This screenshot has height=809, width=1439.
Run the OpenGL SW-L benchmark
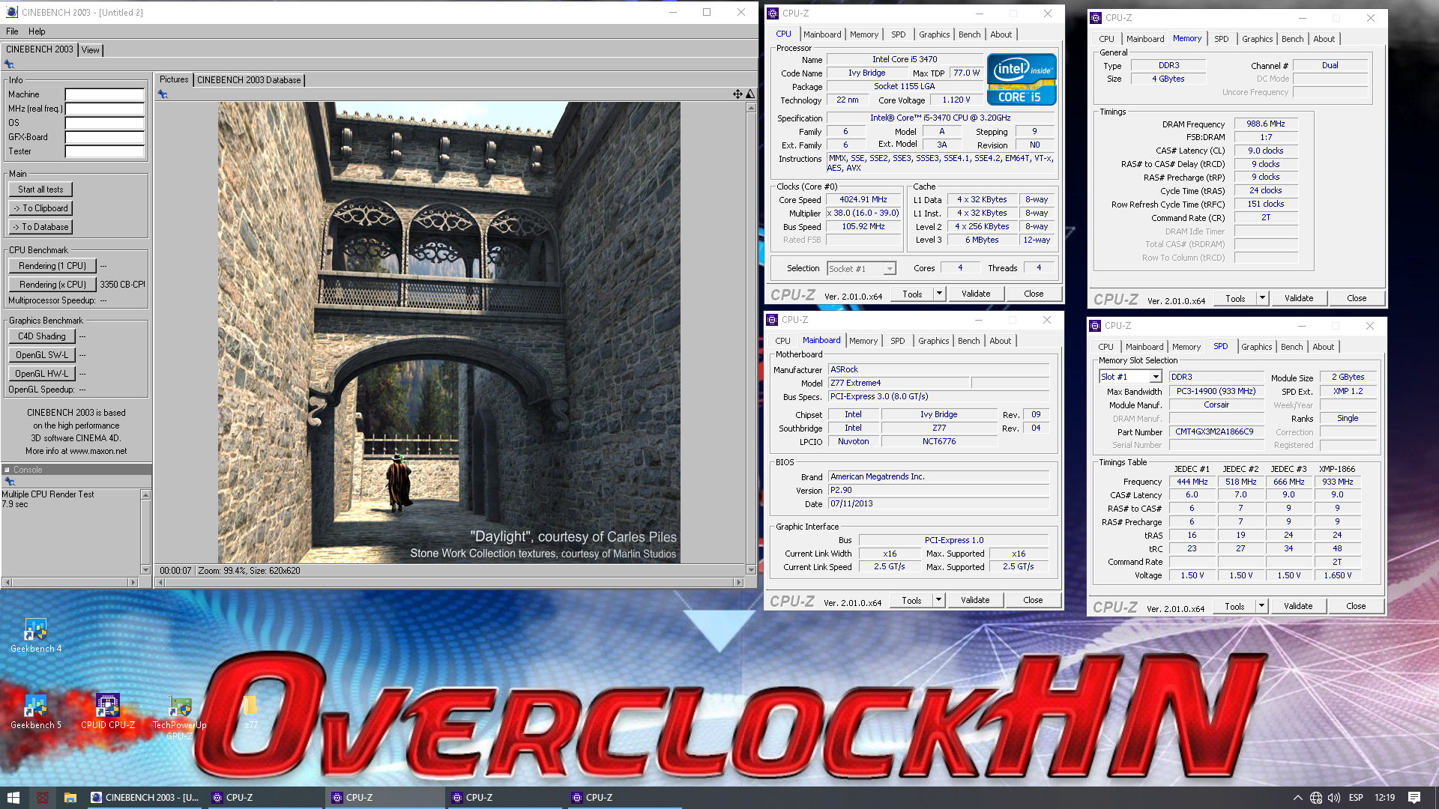(x=42, y=355)
